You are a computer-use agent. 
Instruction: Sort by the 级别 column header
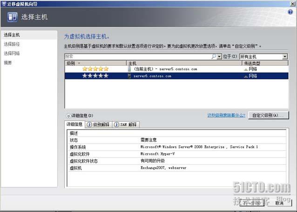[95, 63]
